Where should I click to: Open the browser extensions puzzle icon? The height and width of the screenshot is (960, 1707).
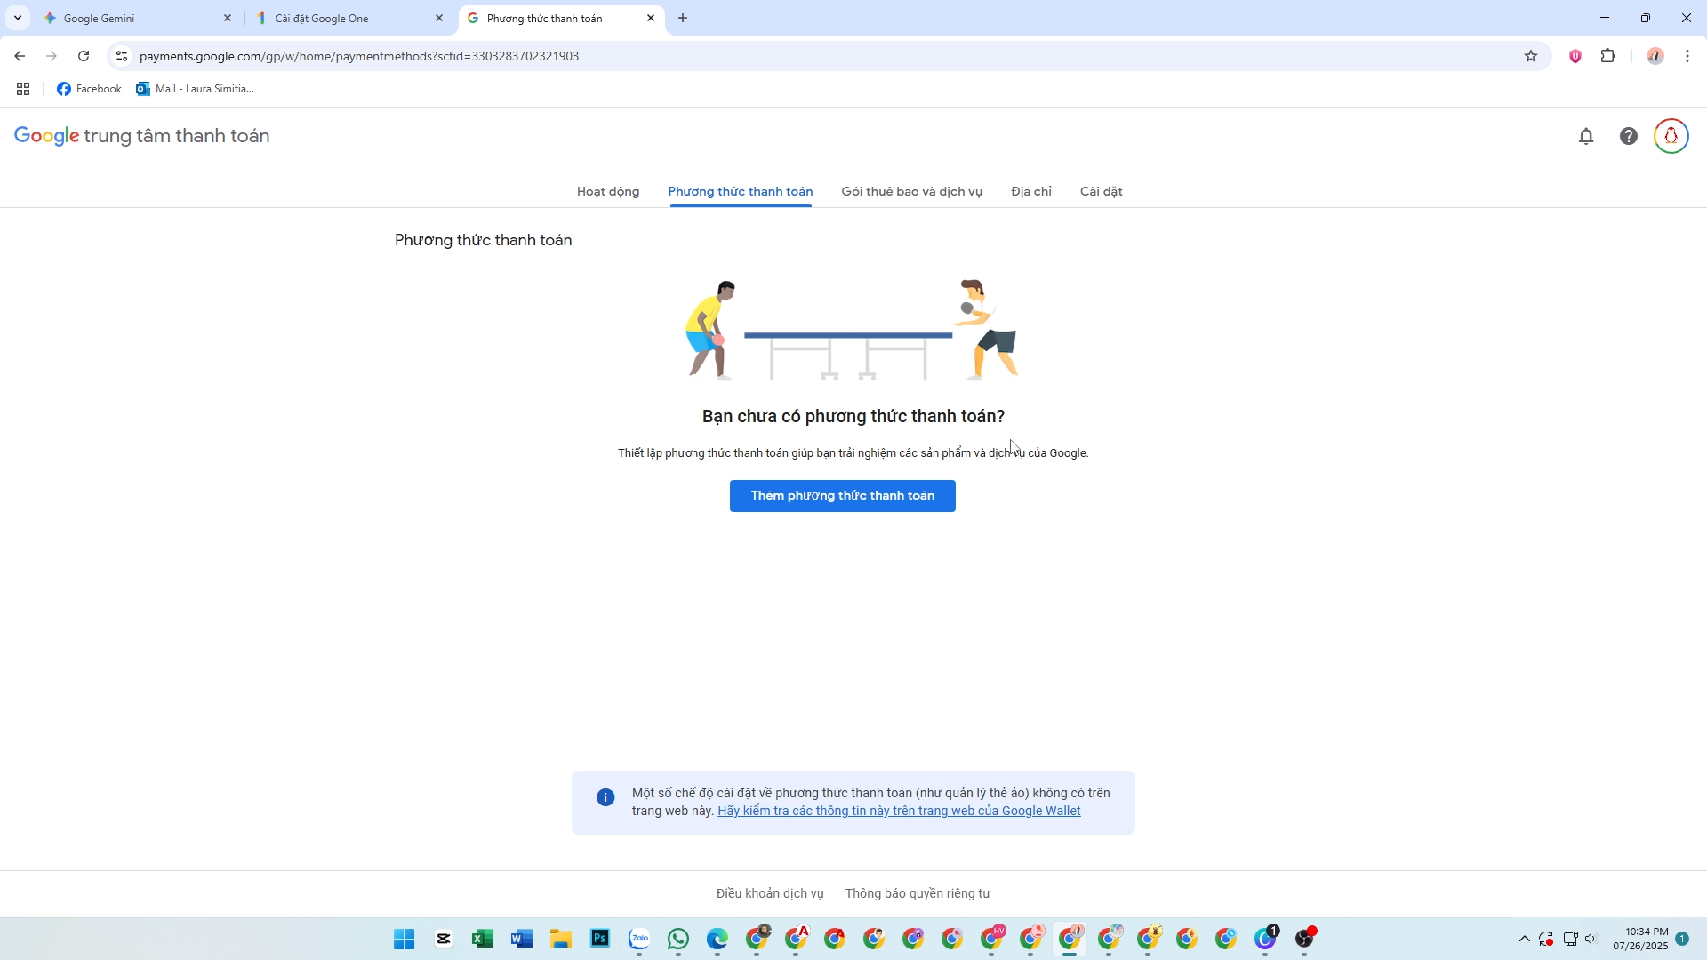pyautogui.click(x=1607, y=56)
